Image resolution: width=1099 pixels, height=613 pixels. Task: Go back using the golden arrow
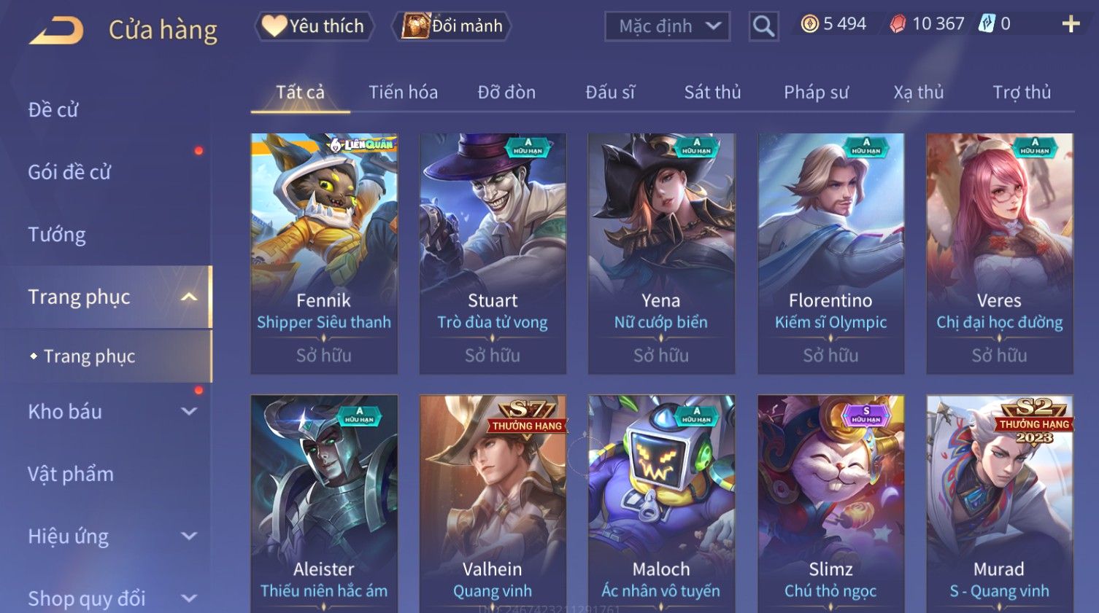coord(56,31)
